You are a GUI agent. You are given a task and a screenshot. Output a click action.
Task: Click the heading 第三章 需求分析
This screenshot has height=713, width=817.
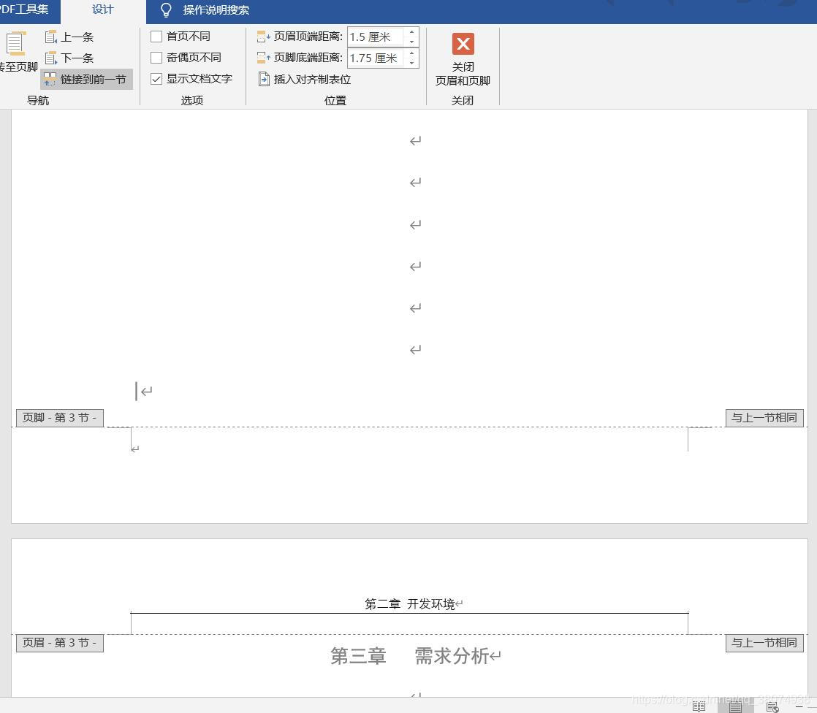click(x=410, y=656)
